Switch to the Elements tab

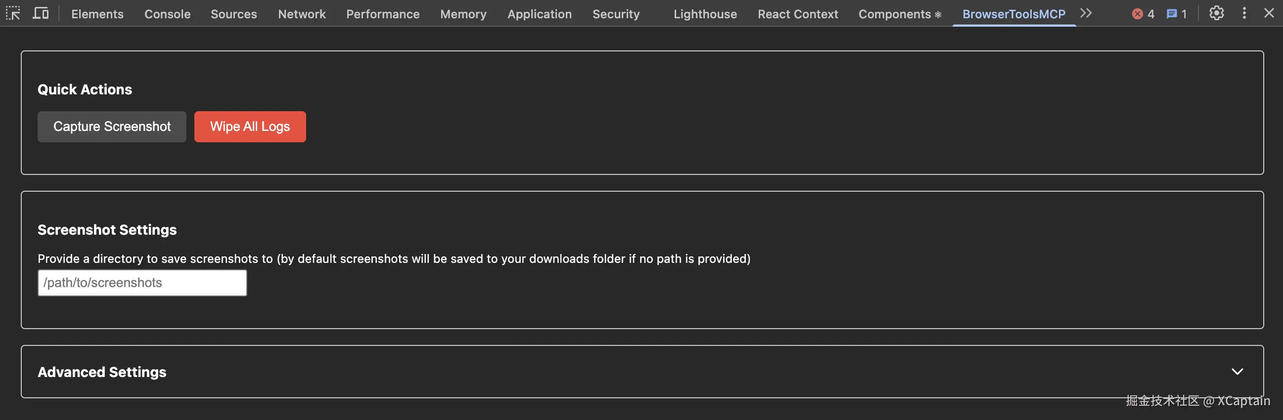97,14
